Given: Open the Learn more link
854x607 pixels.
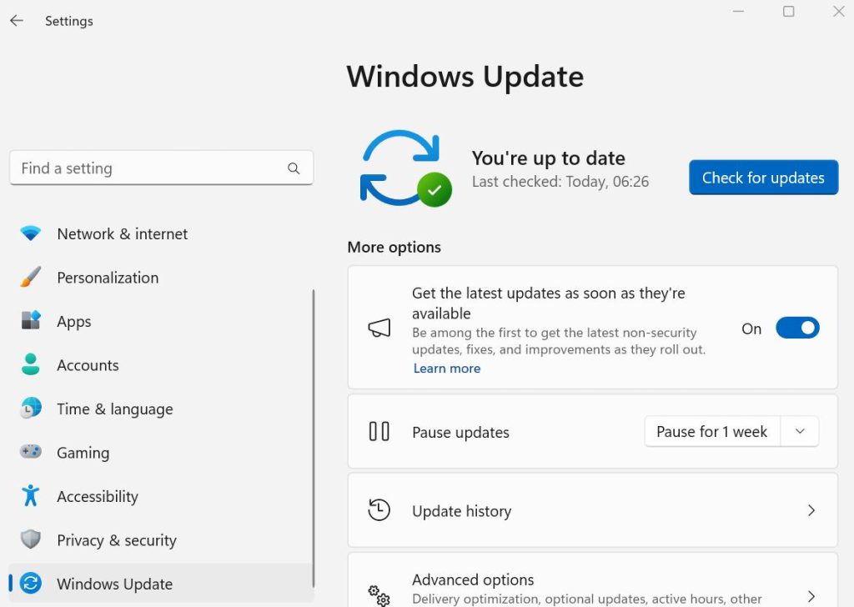Looking at the screenshot, I should pos(447,369).
